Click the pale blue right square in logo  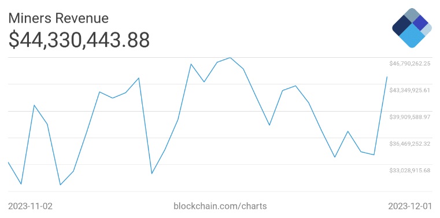click(426, 30)
